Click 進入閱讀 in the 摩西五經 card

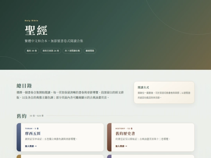(31, 146)
